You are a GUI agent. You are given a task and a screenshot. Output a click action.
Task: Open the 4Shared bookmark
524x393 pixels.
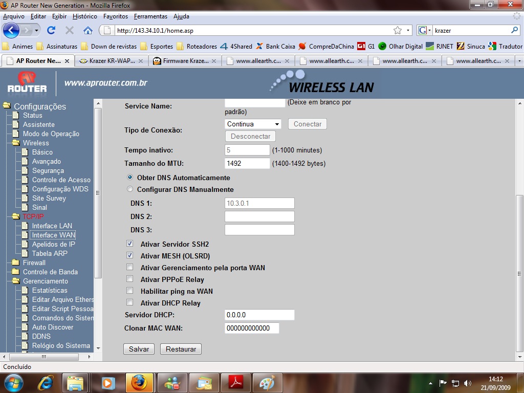(x=236, y=47)
